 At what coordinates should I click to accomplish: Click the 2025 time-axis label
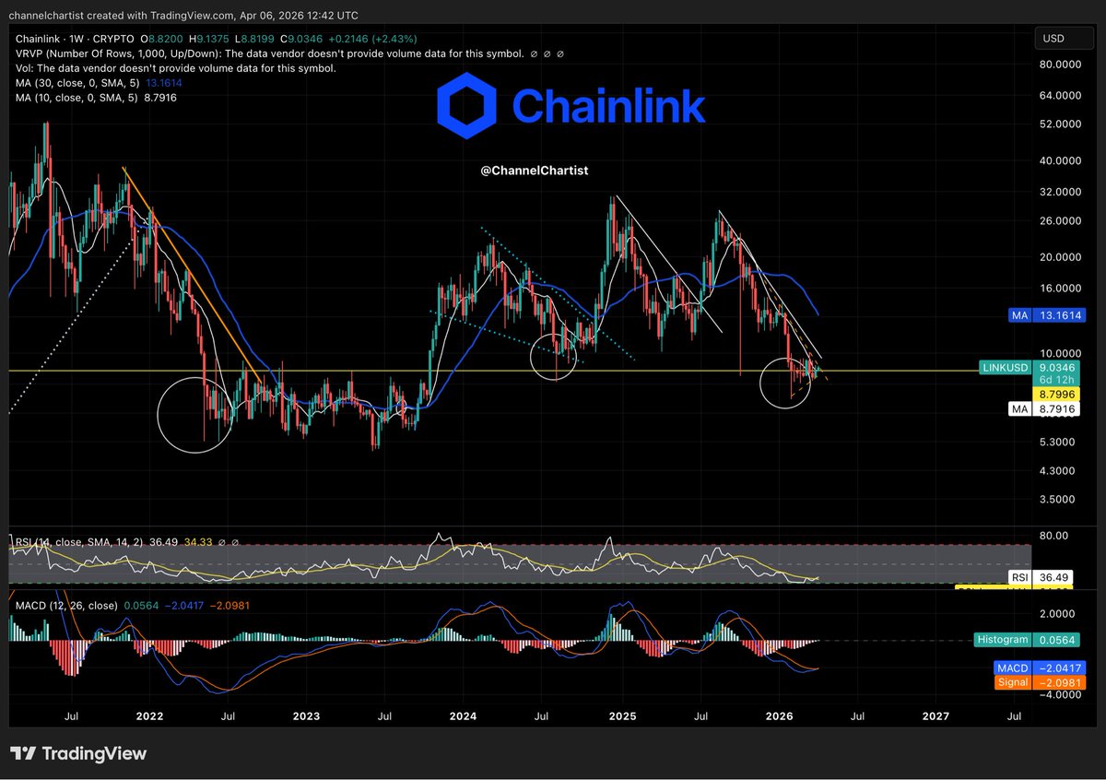coord(622,715)
